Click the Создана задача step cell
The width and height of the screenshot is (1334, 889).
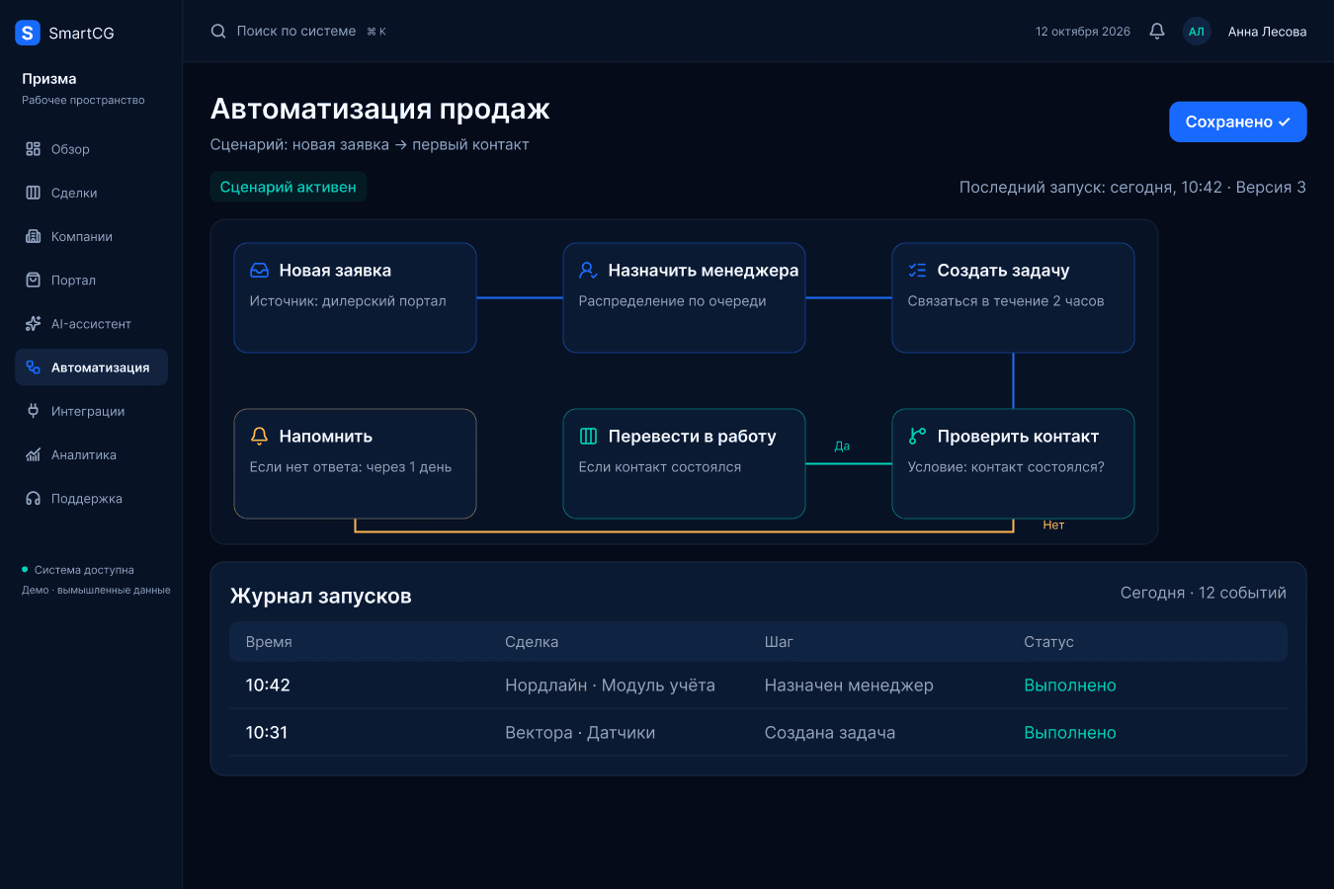[x=830, y=733]
